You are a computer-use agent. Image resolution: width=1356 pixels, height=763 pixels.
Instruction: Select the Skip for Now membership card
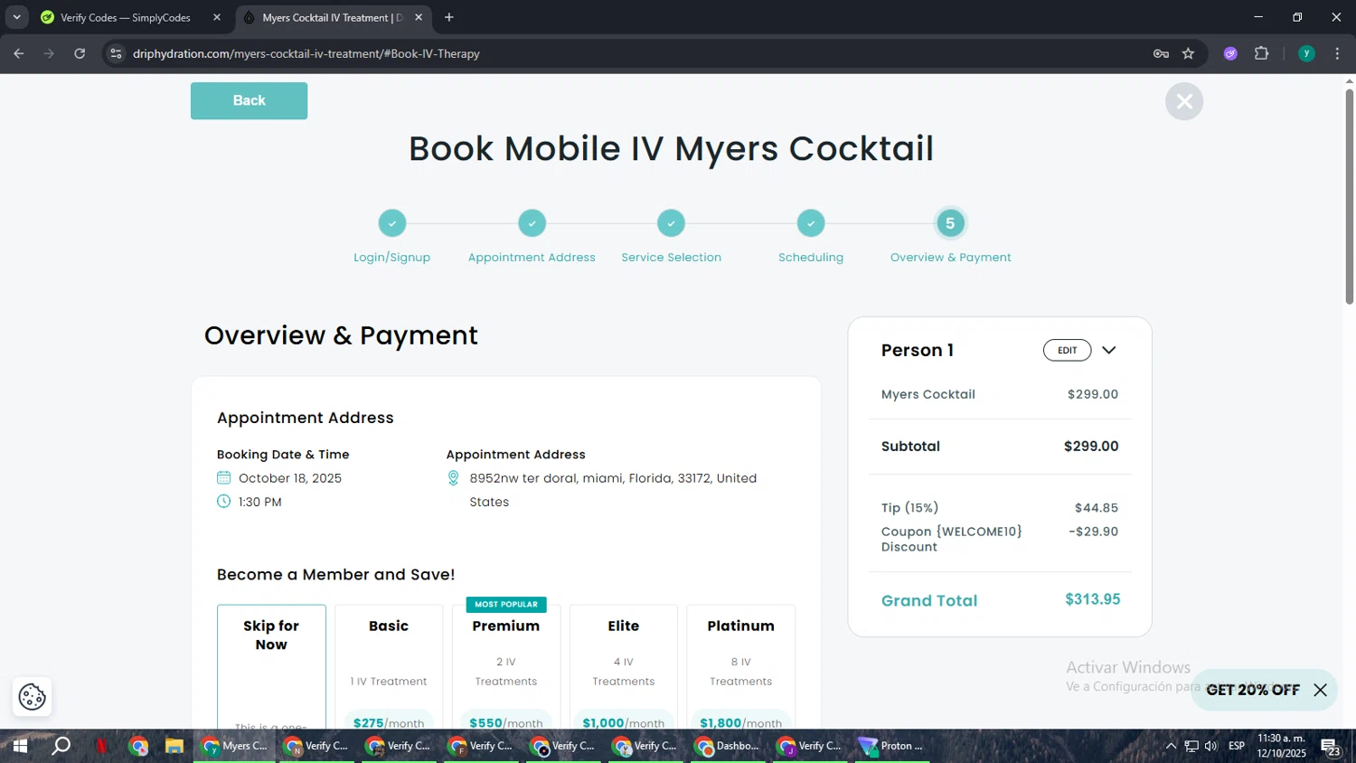[271, 667]
